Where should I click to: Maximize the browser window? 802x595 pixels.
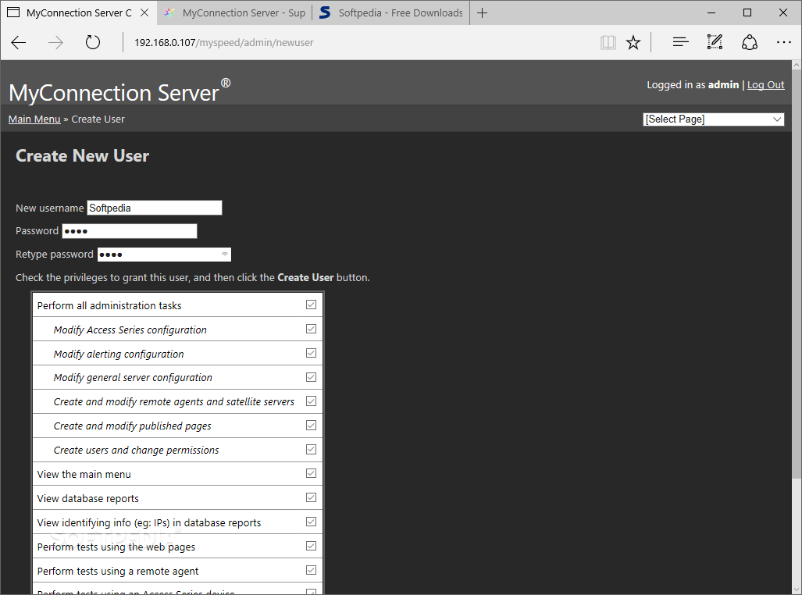coord(747,12)
